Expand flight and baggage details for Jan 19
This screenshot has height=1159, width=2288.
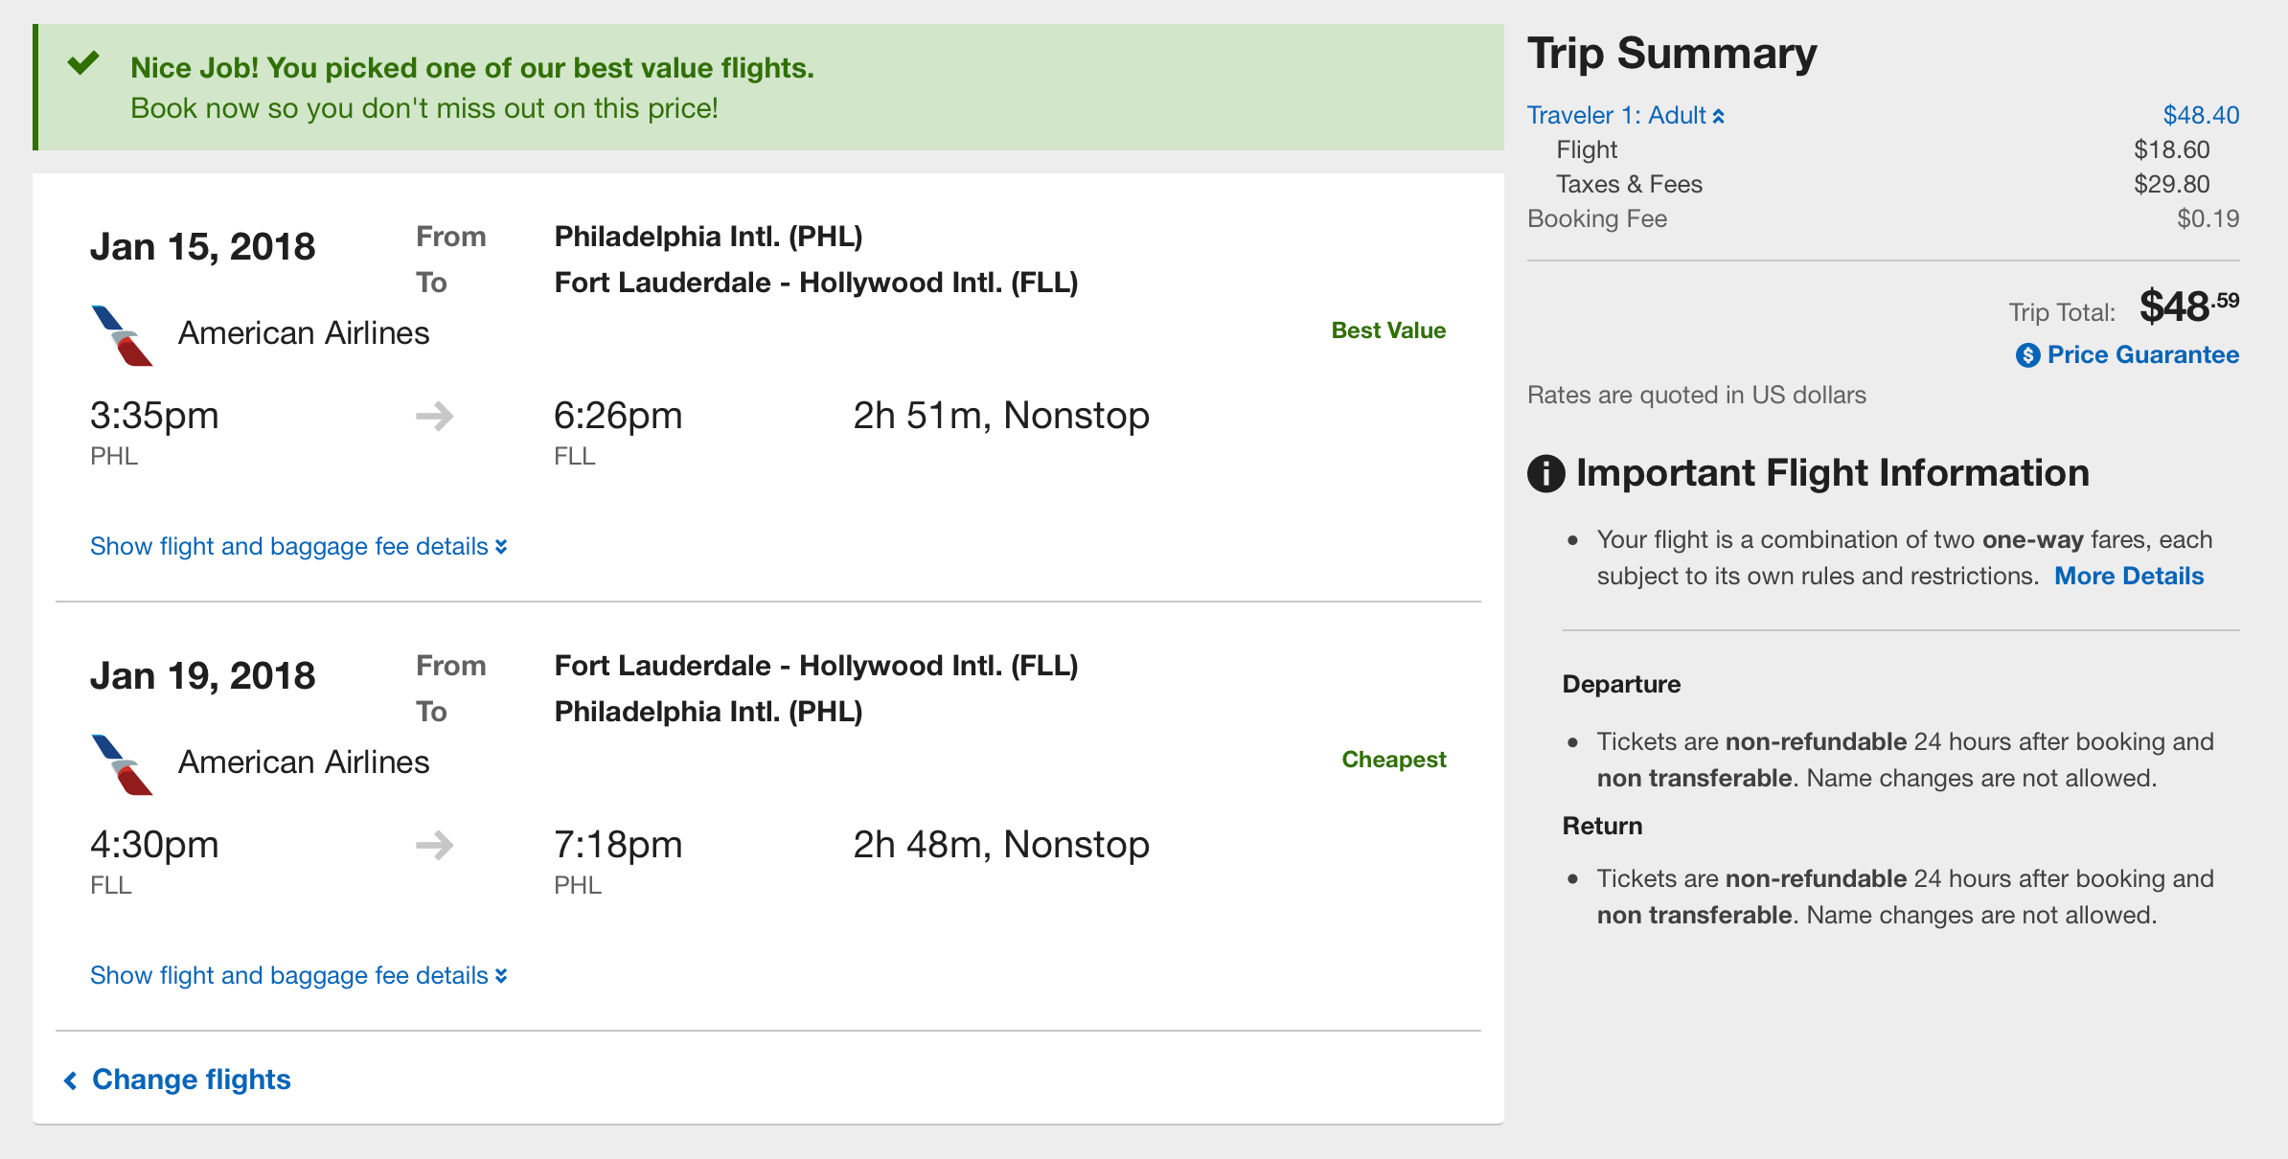coord(298,975)
